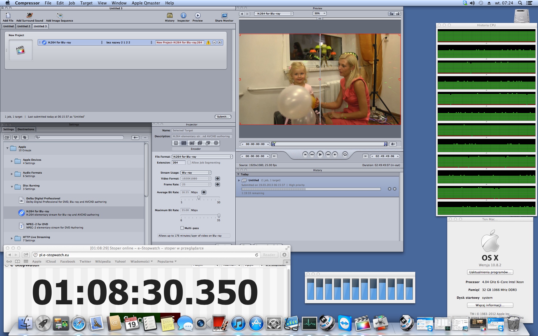
Task: Switch to the first Untitled batch tab
Action: 8,26
